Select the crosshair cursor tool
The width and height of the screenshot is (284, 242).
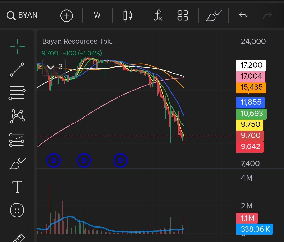(x=17, y=46)
